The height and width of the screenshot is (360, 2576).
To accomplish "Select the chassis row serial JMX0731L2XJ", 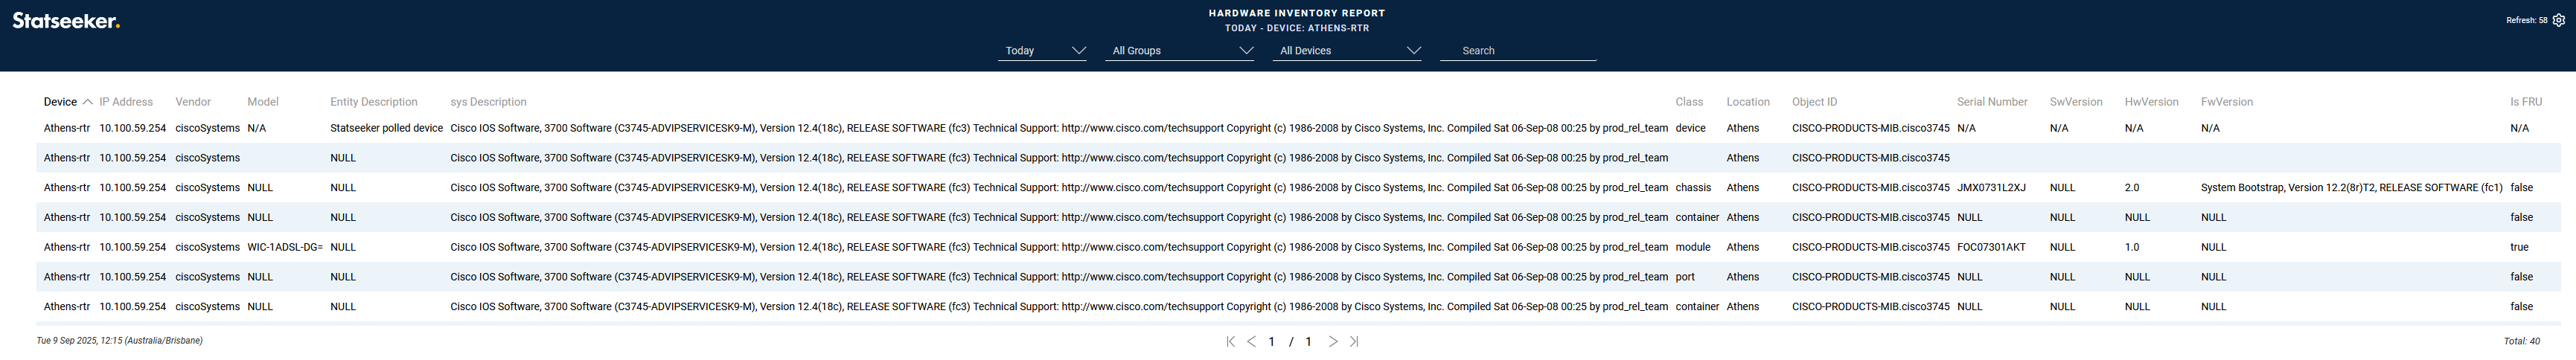I will 1990,188.
